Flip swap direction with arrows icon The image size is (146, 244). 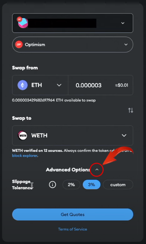[x=130, y=110]
